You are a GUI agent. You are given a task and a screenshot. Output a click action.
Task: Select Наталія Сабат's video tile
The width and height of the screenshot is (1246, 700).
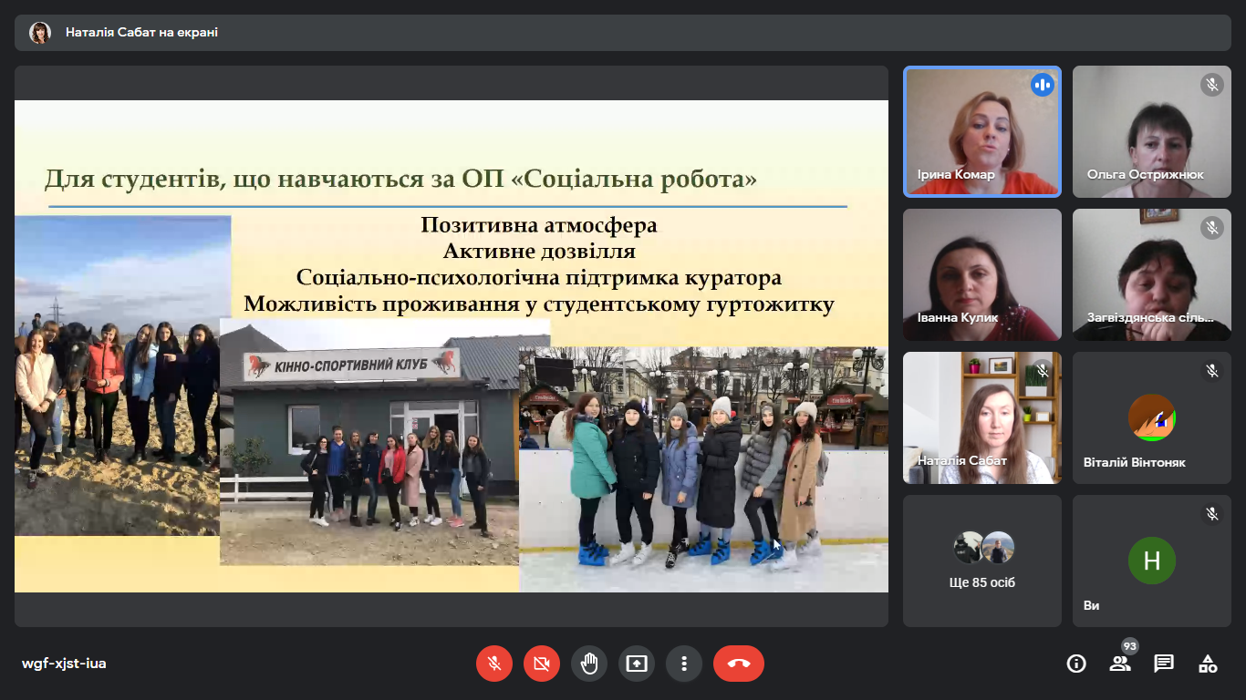click(981, 417)
